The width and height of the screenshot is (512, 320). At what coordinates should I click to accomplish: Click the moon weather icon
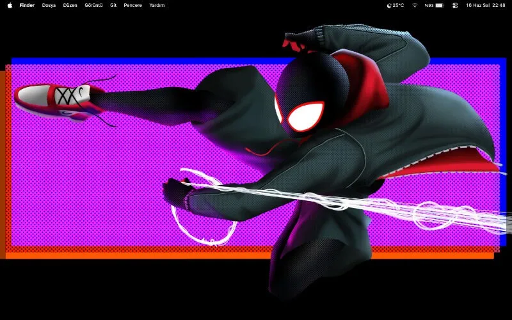[389, 5]
